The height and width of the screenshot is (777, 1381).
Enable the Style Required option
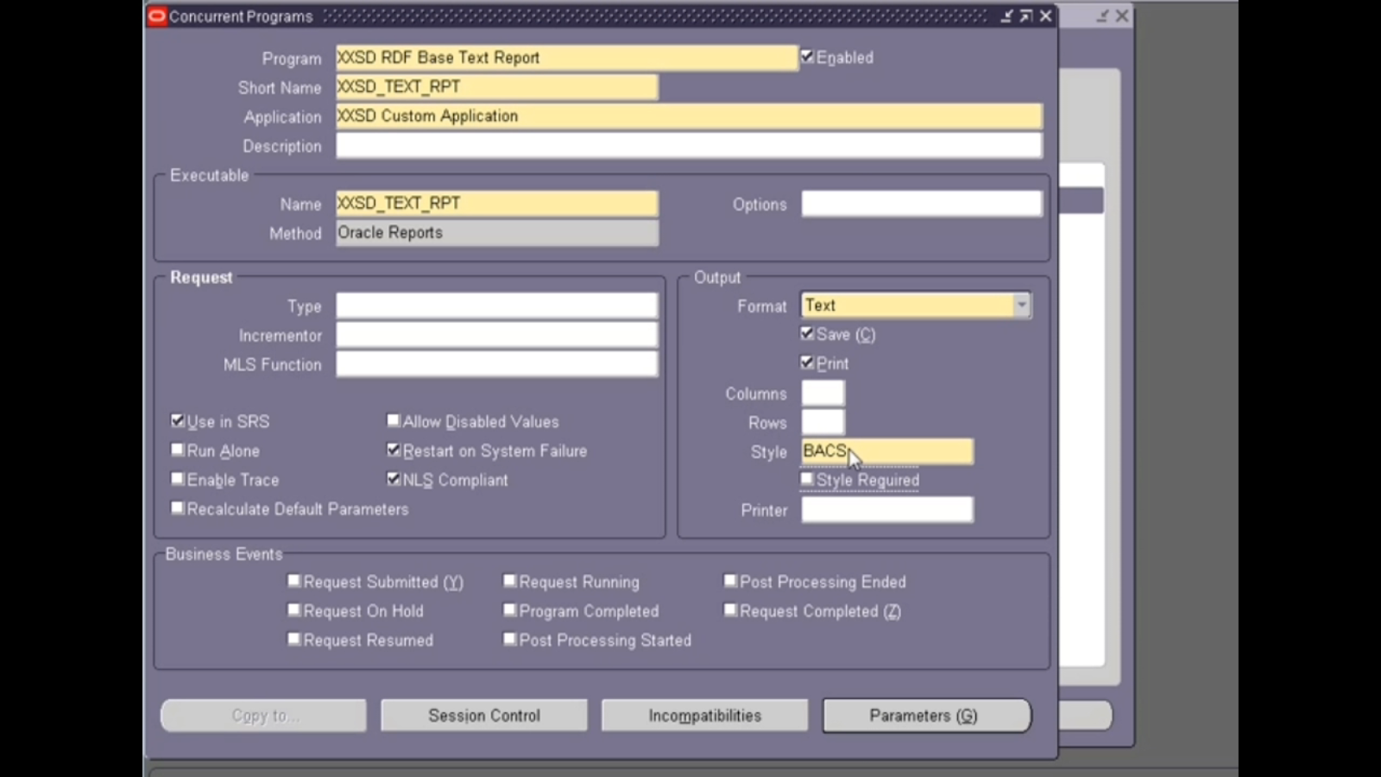(x=807, y=477)
